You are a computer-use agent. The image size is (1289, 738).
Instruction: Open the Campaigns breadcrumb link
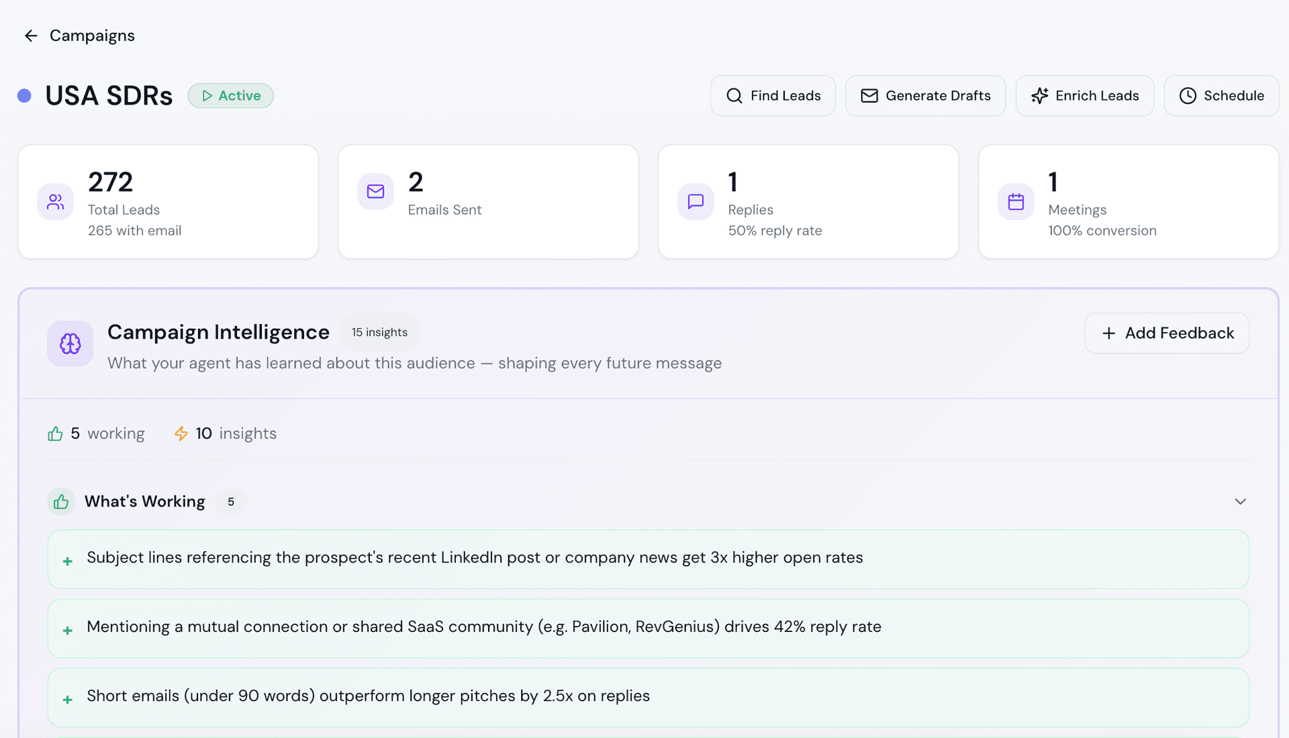click(x=92, y=36)
